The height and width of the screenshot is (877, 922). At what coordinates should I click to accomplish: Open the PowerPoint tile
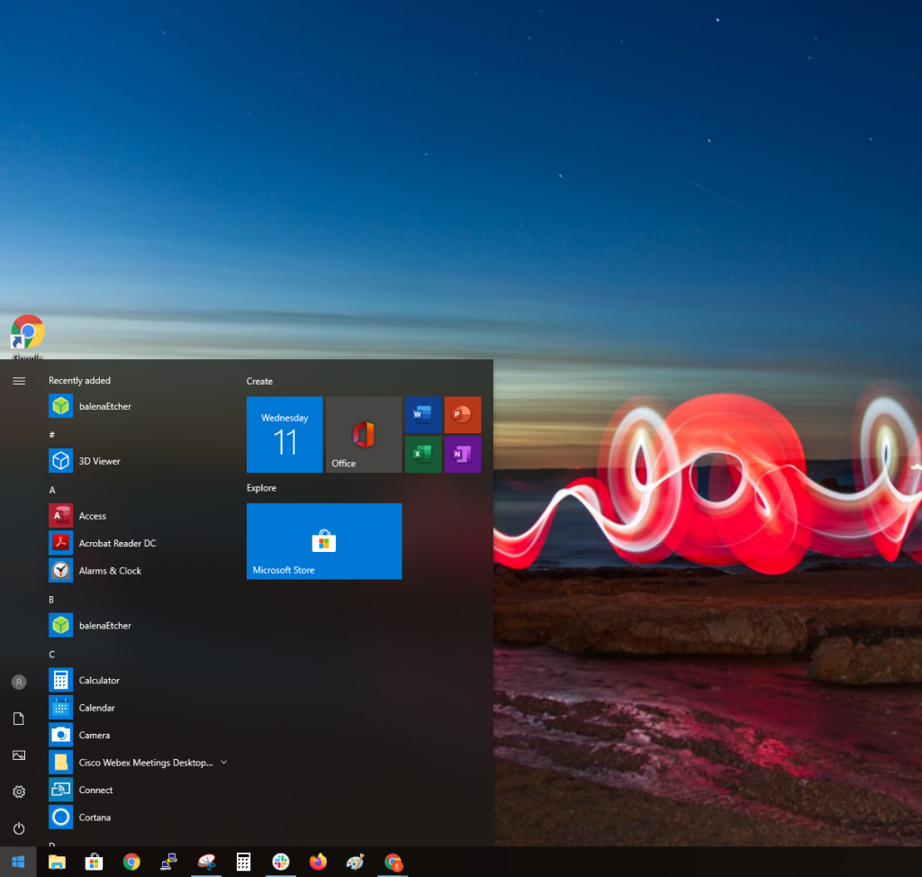pyautogui.click(x=462, y=414)
